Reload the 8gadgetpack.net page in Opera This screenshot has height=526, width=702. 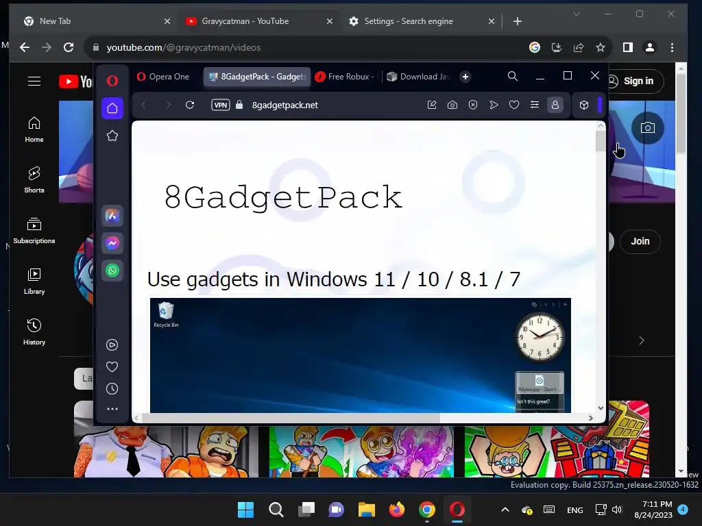click(190, 105)
